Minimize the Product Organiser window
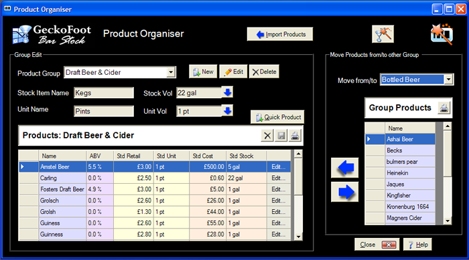469x260 pixels. click(437, 9)
